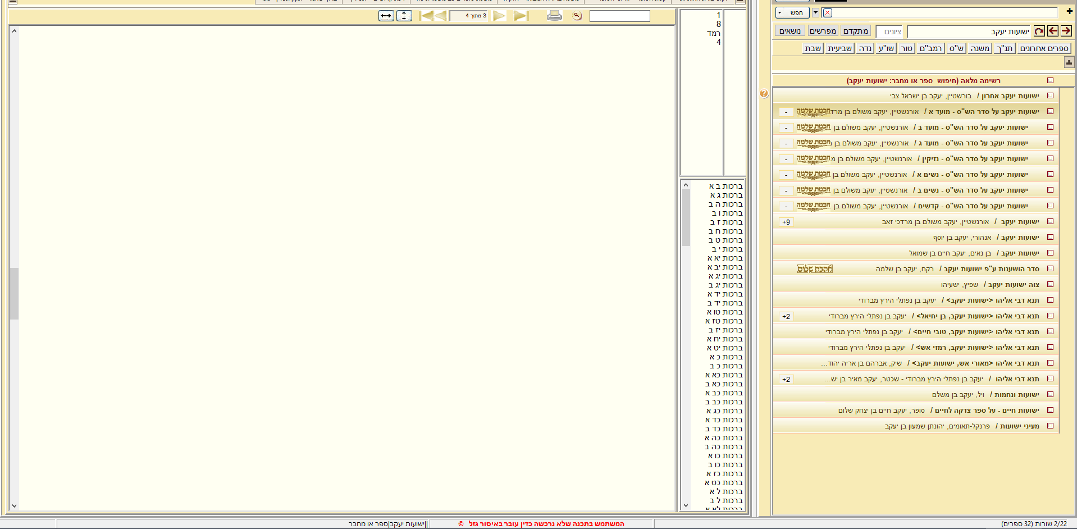Open ש"ס category
Image resolution: width=1077 pixels, height=529 pixels.
coord(956,48)
